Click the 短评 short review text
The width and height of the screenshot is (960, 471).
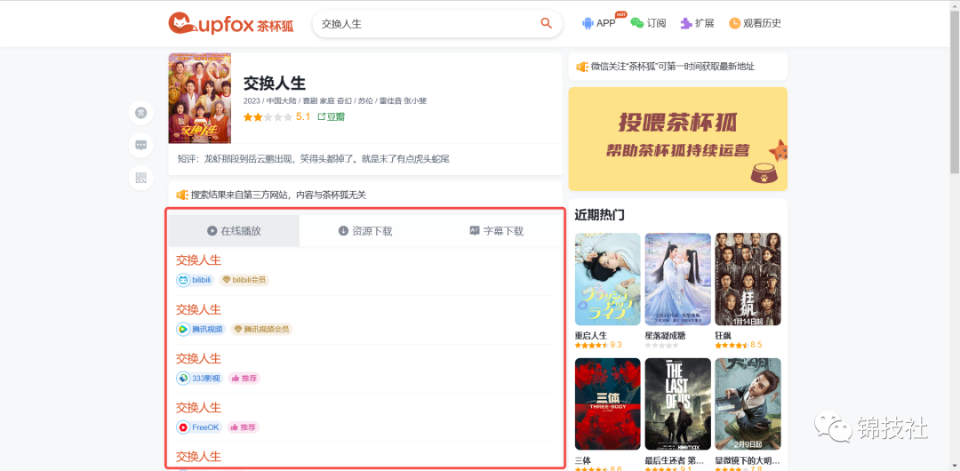pos(314,159)
